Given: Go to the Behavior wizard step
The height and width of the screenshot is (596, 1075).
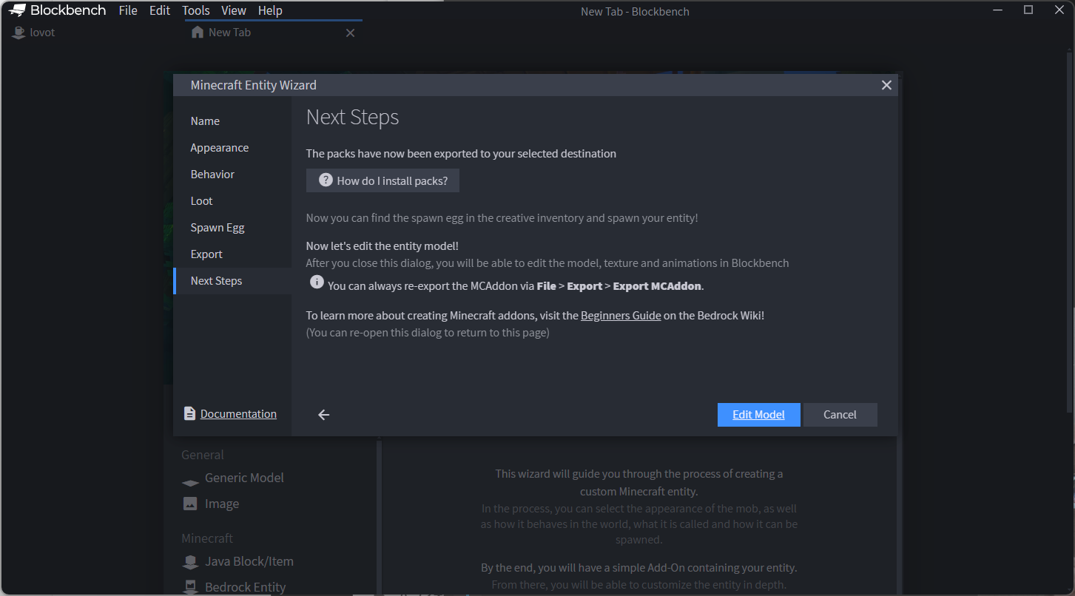Looking at the screenshot, I should 232,175.
